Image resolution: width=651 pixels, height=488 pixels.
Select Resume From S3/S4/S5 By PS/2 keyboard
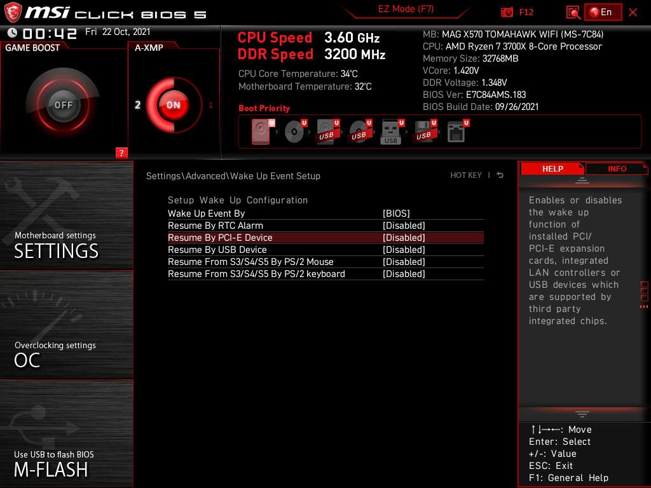tap(325, 273)
